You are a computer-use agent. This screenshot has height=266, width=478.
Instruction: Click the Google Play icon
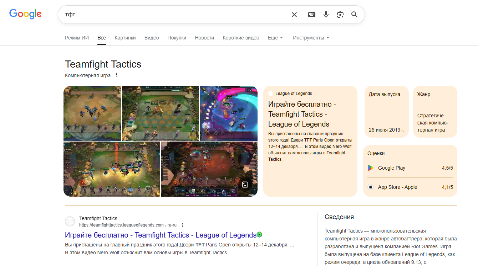coord(371,168)
